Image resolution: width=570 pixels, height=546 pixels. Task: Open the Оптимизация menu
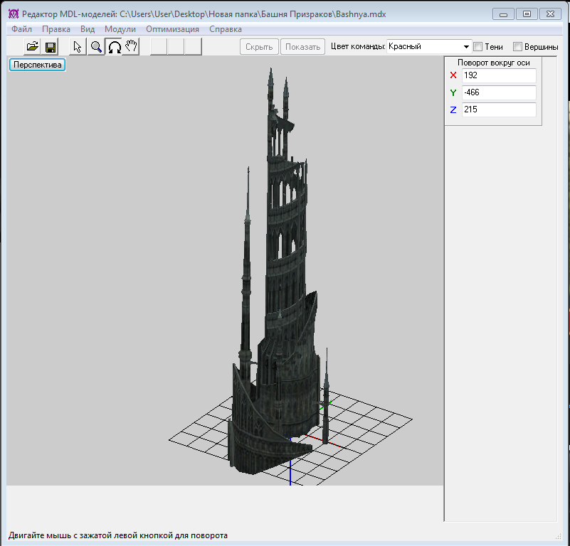[x=172, y=29]
